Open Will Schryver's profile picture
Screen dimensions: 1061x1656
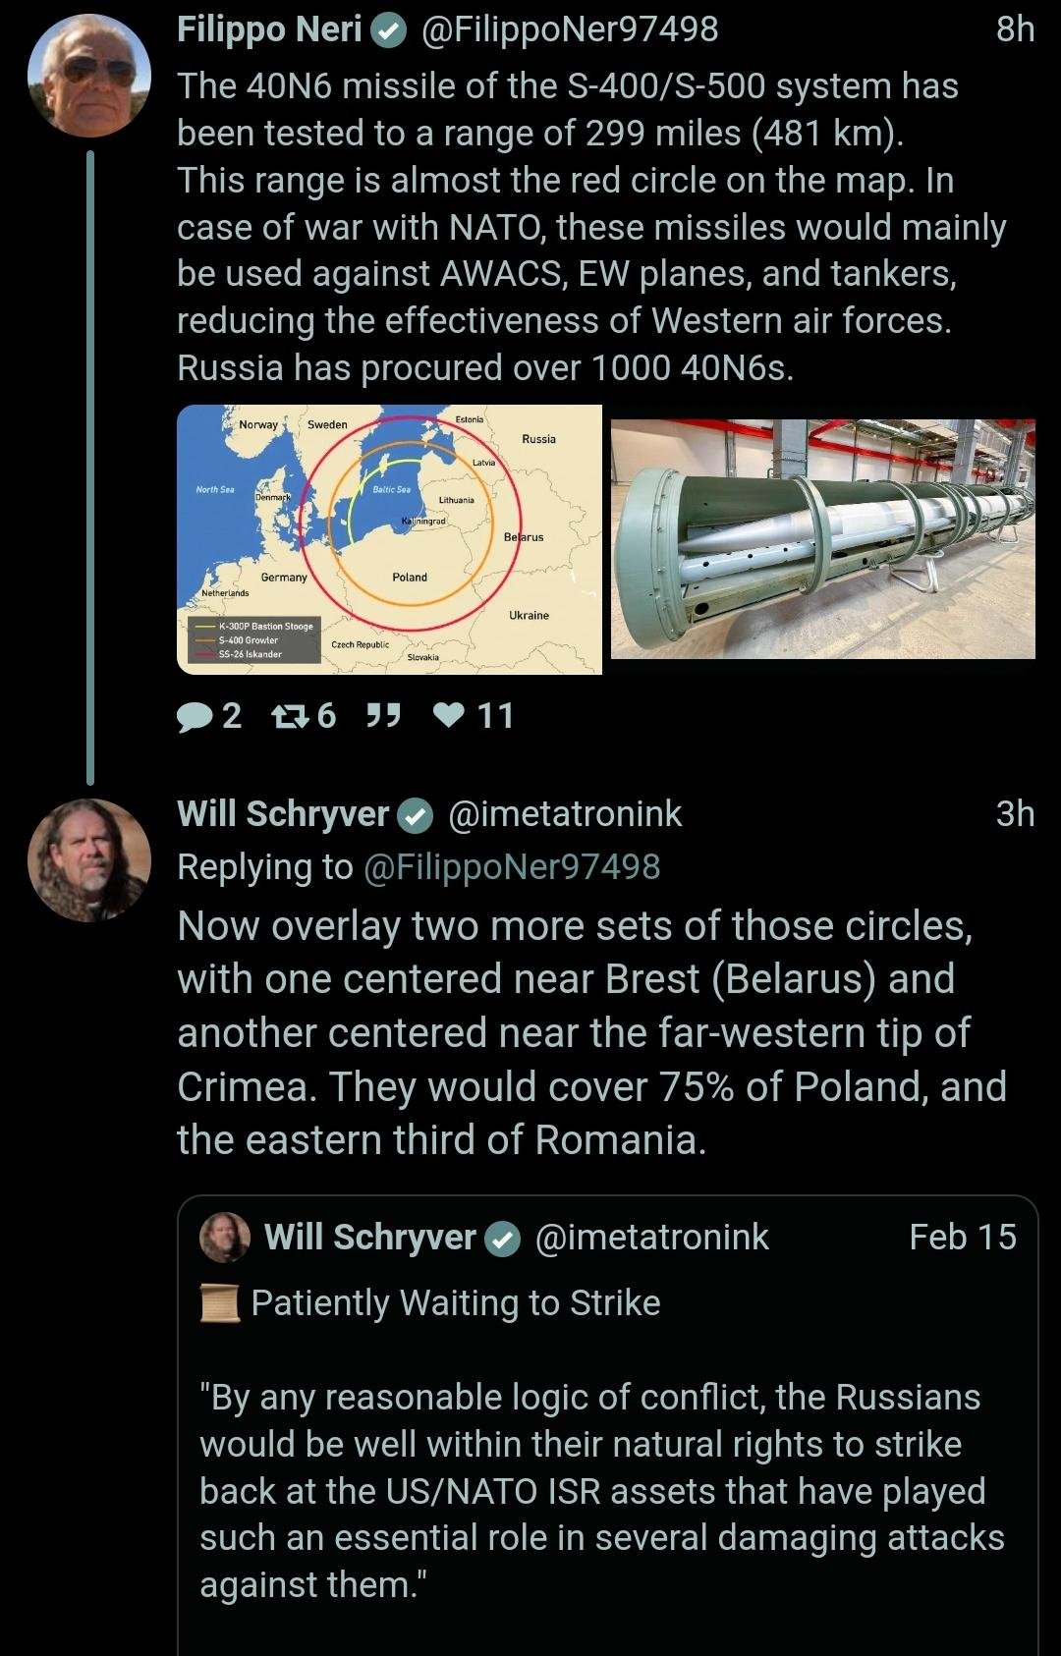click(89, 860)
